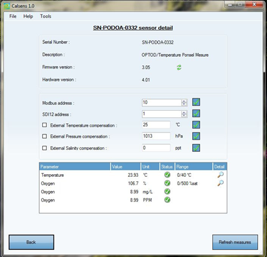The width and height of the screenshot is (267, 257).
Task: Select the Oxygen mg/L unit cell
Action: point(148,192)
